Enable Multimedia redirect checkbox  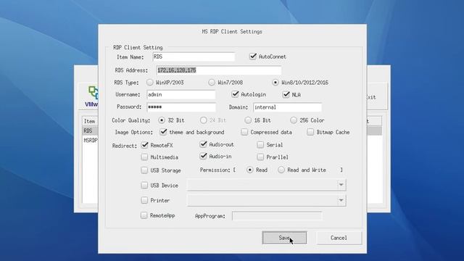pos(144,157)
